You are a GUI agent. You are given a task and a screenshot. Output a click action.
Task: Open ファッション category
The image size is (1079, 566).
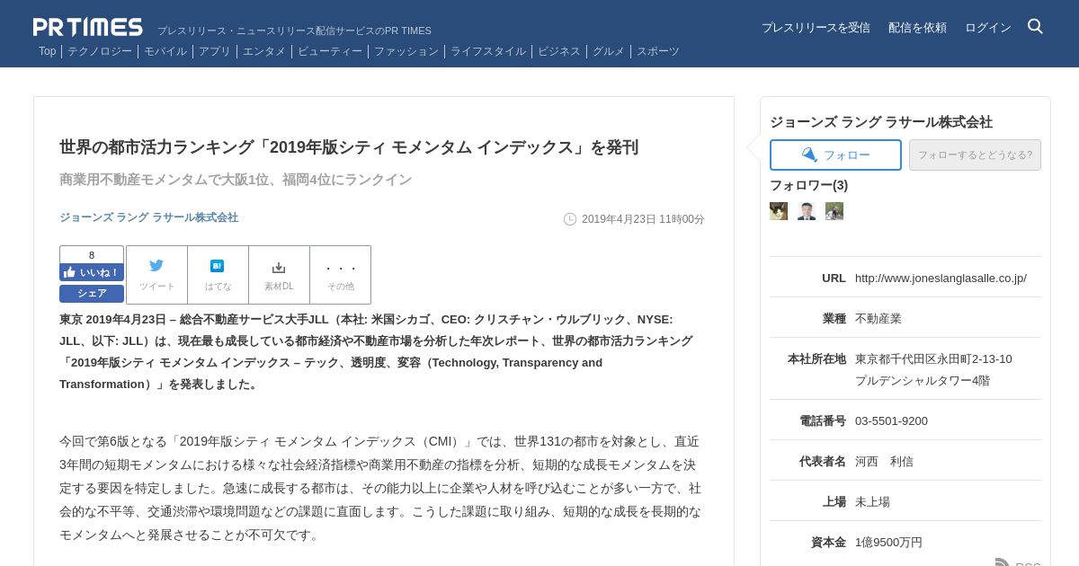[406, 51]
